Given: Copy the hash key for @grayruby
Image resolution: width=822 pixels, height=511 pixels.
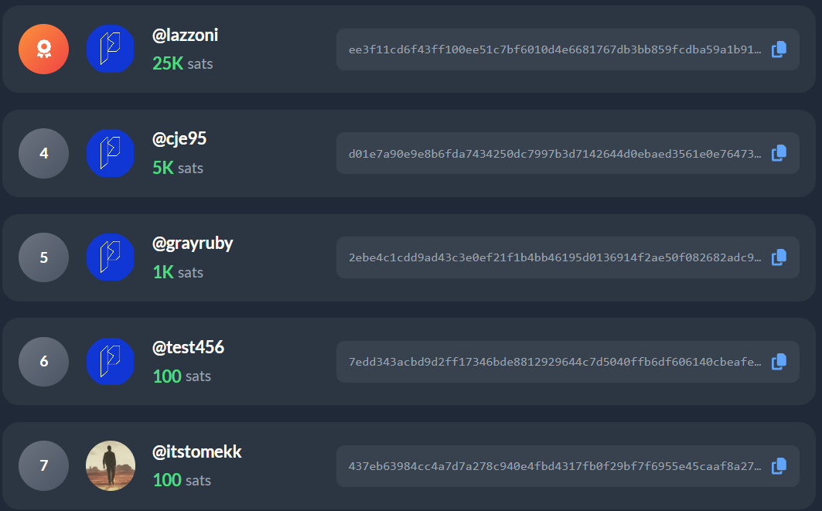Looking at the screenshot, I should (779, 257).
